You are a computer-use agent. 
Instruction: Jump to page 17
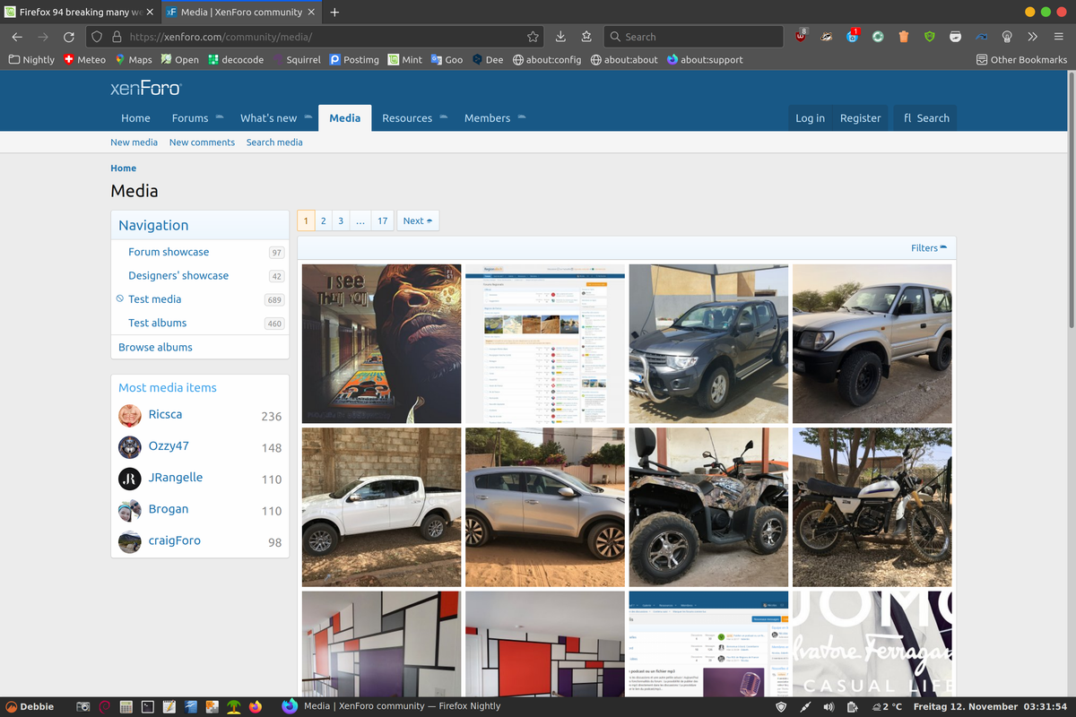382,220
